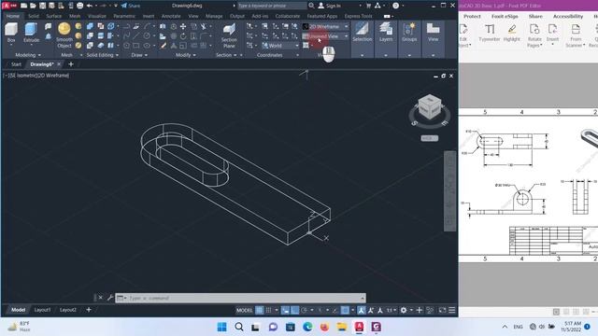Open the annotation scale 1:1 dropdown
The image size is (598, 336).
click(391, 310)
